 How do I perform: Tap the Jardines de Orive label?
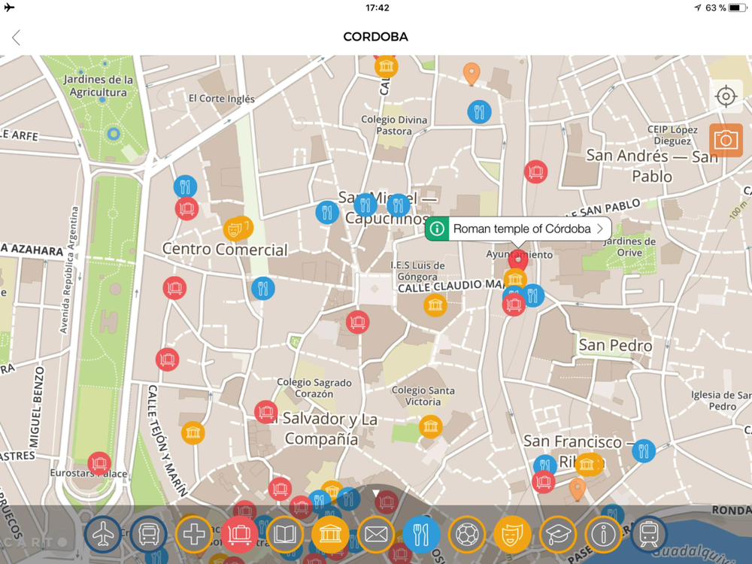[x=629, y=247]
